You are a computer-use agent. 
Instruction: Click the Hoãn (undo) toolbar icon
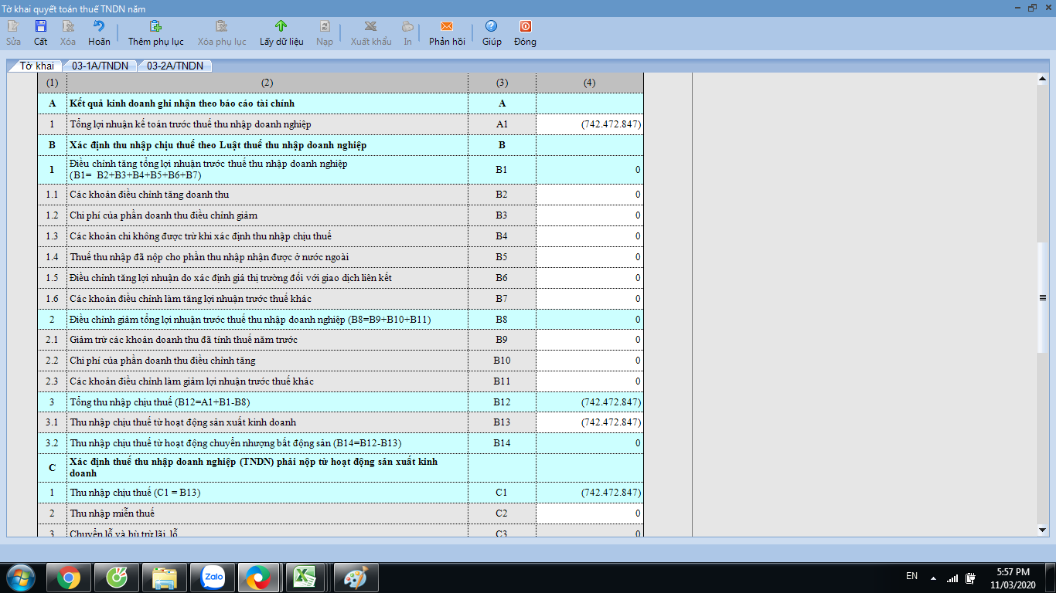(99, 26)
